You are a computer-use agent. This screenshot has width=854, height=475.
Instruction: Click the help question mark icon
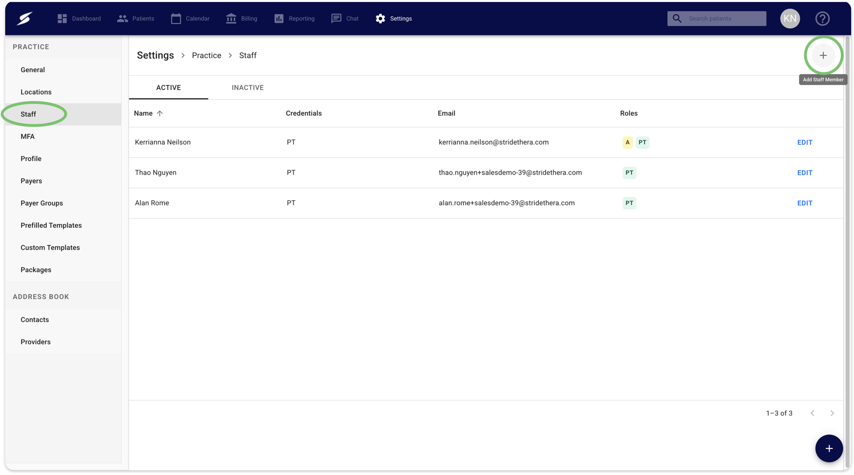(822, 18)
